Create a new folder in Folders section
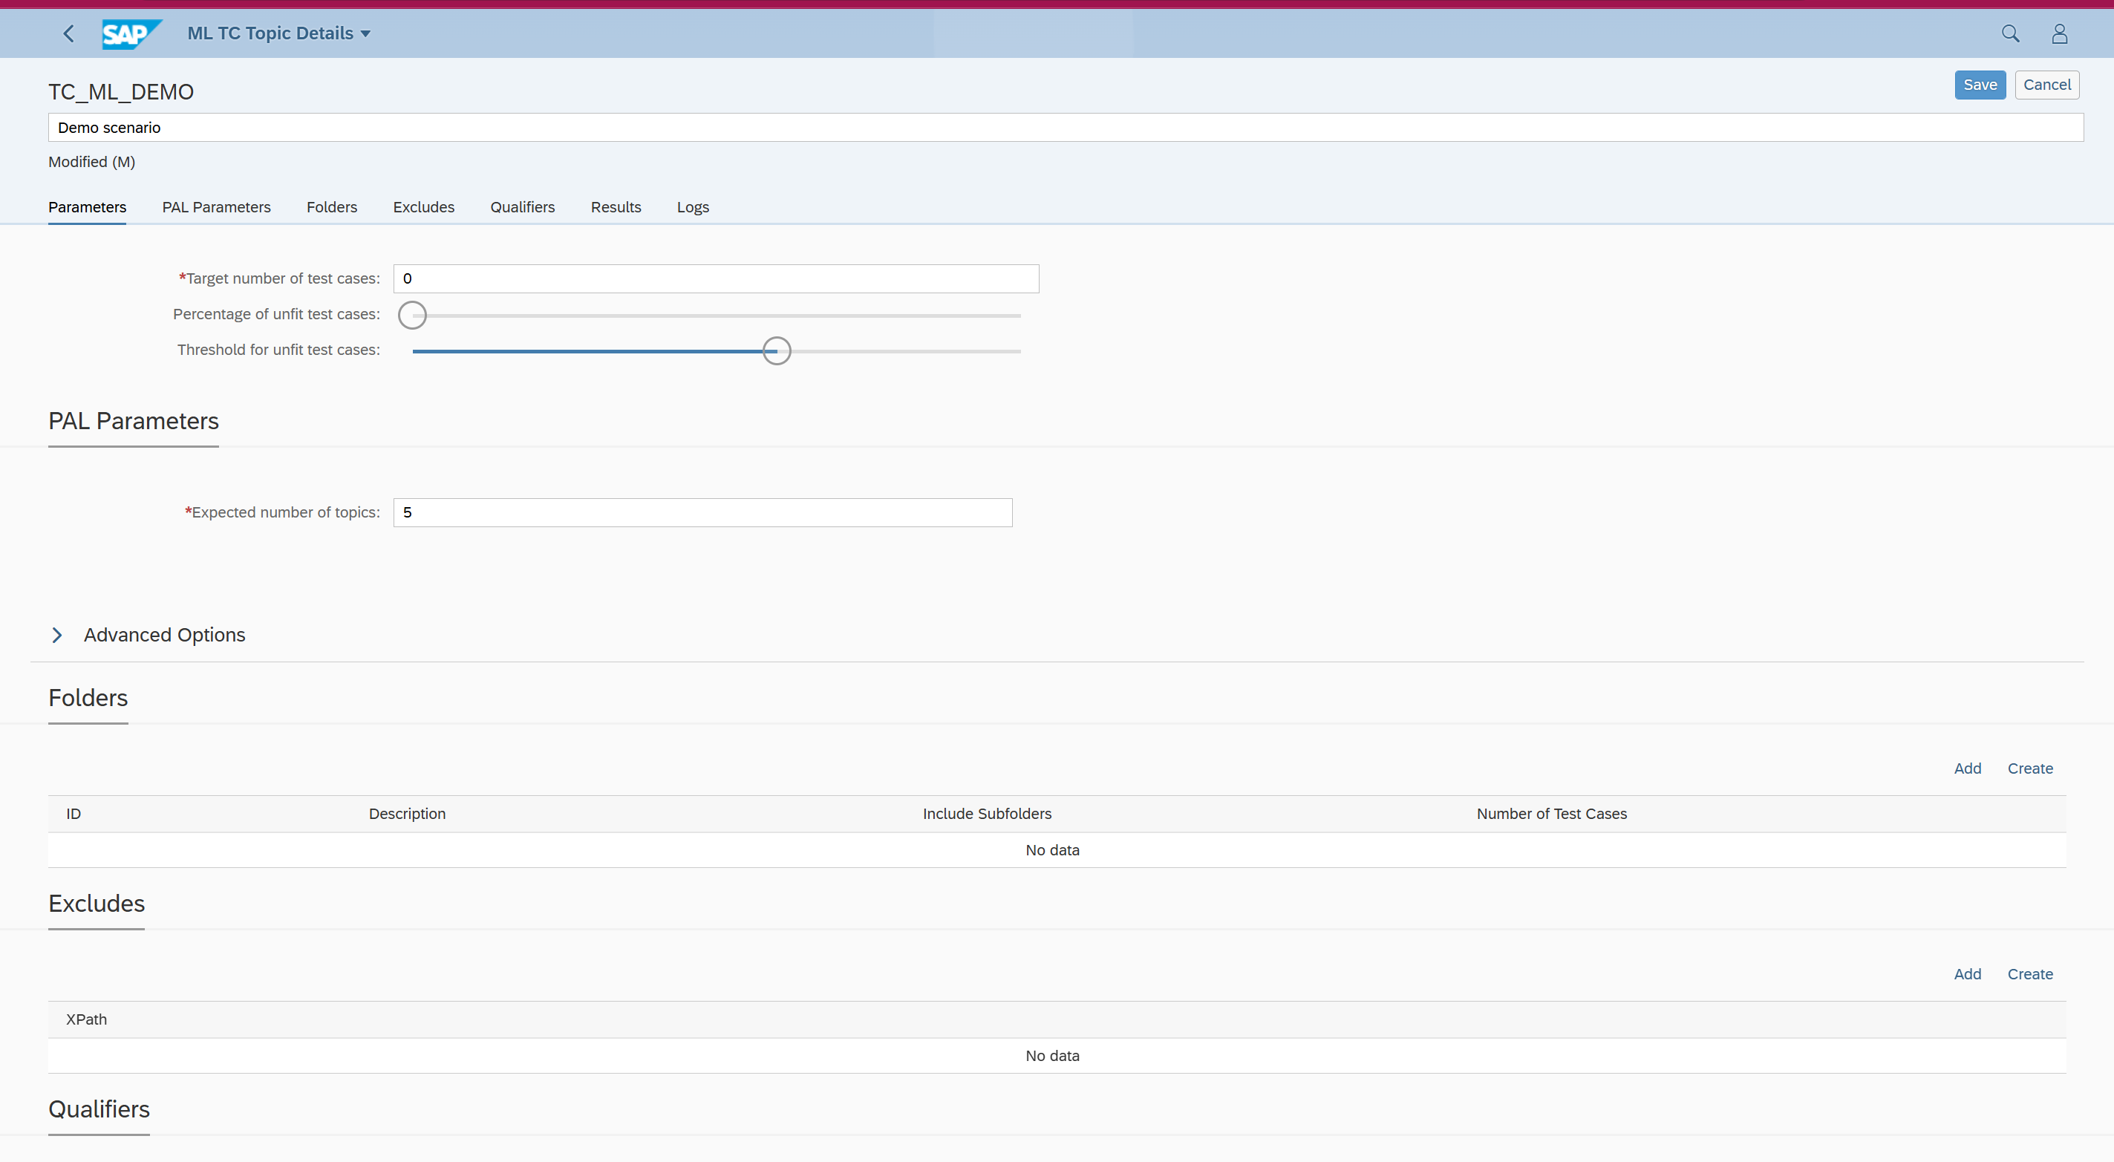 click(x=2030, y=768)
